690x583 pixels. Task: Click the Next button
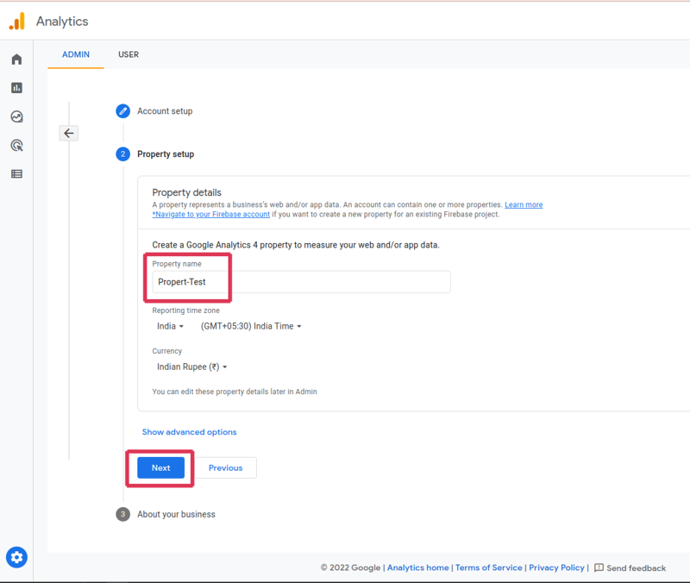(x=160, y=467)
